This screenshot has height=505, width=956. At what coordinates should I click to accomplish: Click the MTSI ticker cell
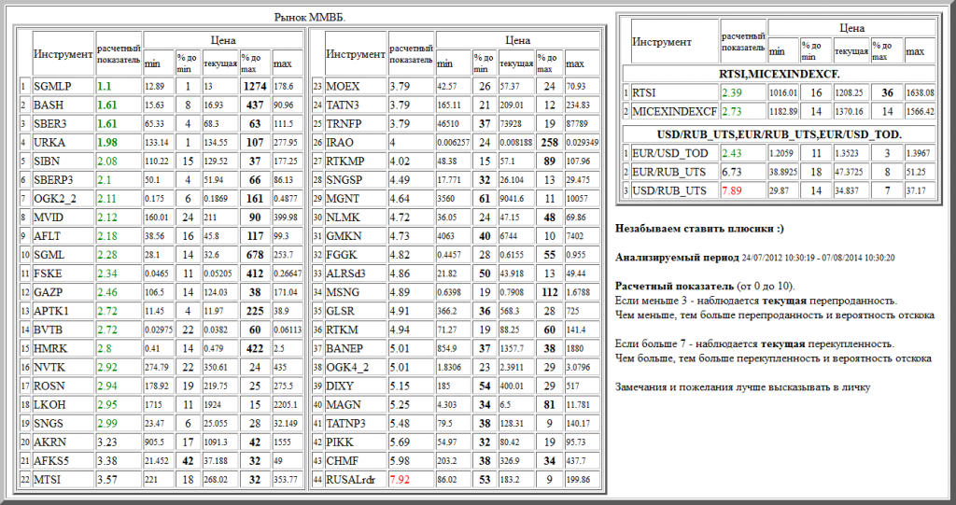(x=49, y=481)
